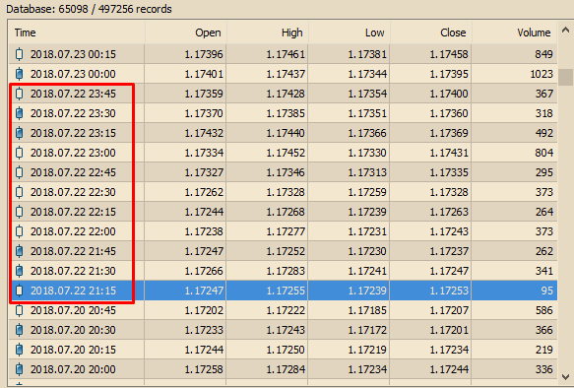This screenshot has height=388, width=574.
Task: Click the Volume value 586
Action: click(x=543, y=310)
